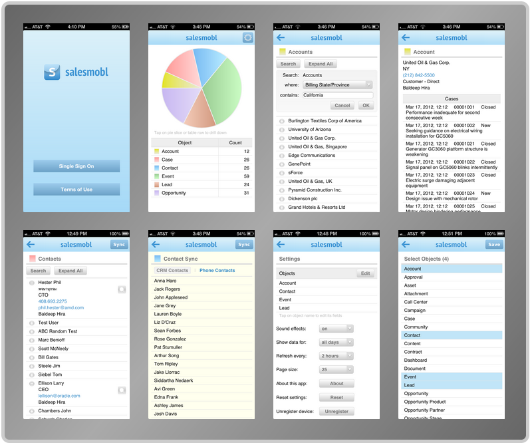Open the Show data for dropdown

(x=336, y=342)
